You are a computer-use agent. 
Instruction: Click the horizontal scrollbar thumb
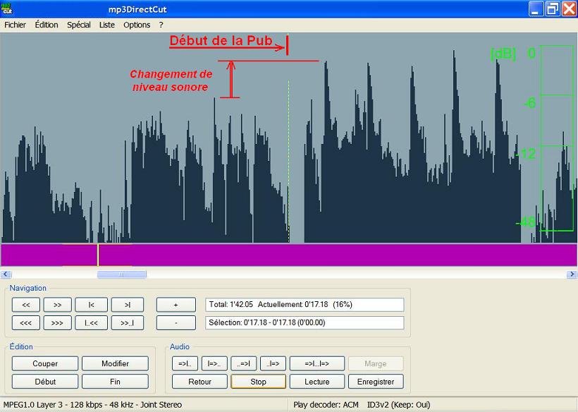point(121,274)
